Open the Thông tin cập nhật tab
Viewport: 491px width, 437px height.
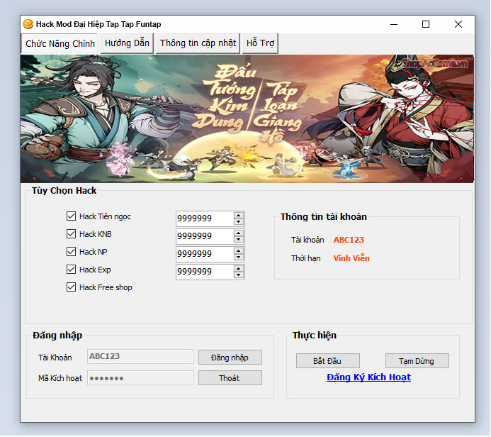[198, 43]
